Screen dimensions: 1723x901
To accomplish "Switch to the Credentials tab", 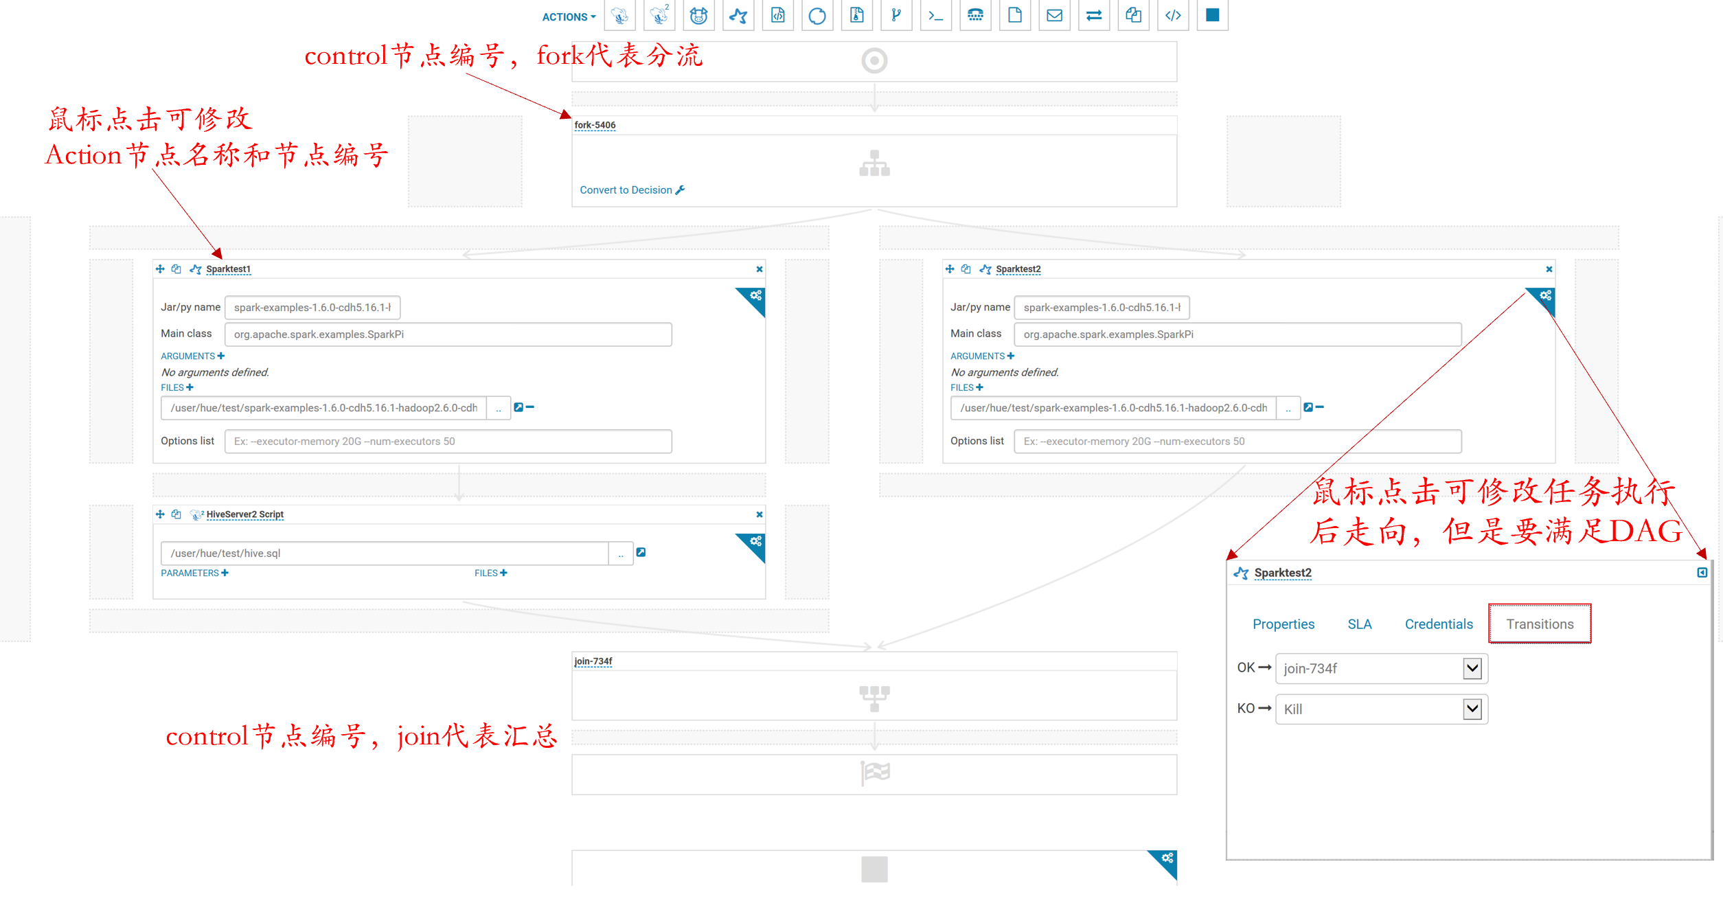I will point(1438,624).
